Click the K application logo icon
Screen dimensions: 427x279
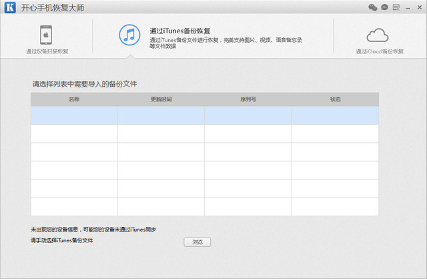[10, 7]
